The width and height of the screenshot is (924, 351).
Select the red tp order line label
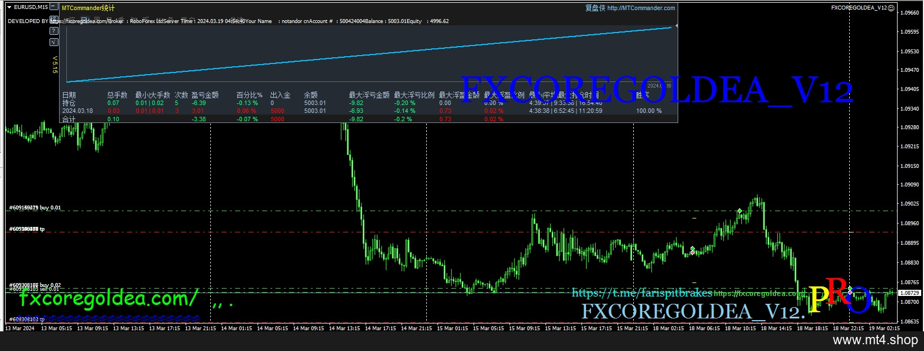click(26, 229)
